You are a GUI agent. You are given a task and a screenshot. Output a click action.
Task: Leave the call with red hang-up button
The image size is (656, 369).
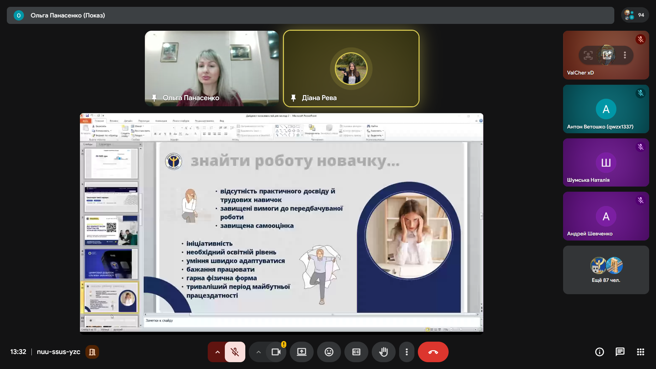click(x=433, y=352)
